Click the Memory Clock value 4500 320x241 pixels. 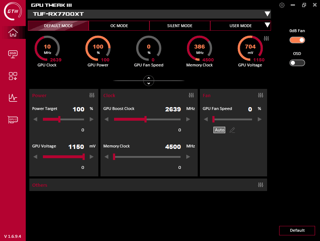[x=173, y=147]
